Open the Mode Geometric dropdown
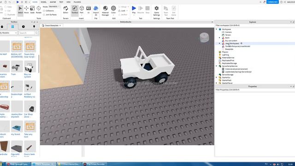295x166 pixels. coord(54,6)
